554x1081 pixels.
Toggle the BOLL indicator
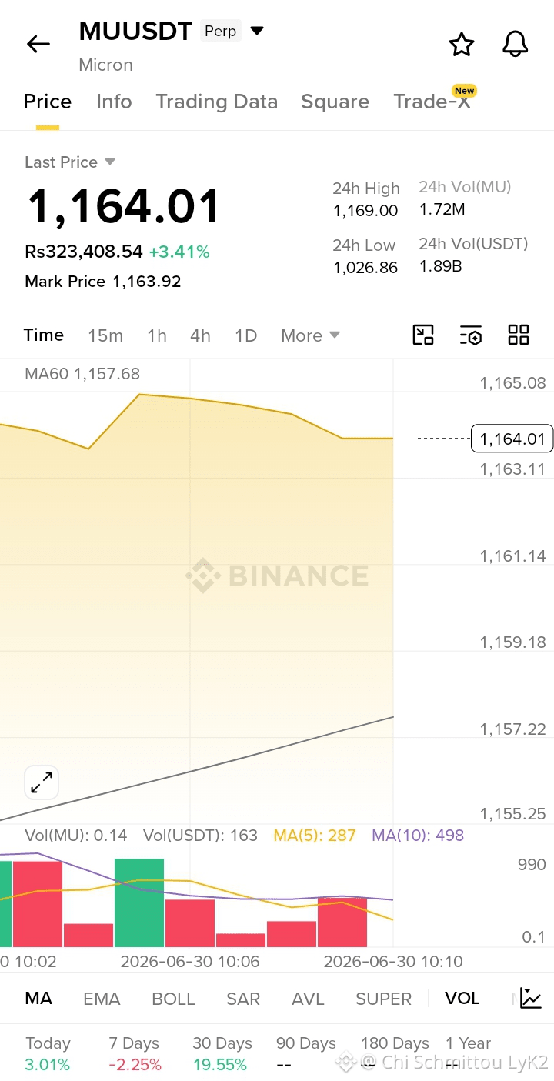(173, 999)
